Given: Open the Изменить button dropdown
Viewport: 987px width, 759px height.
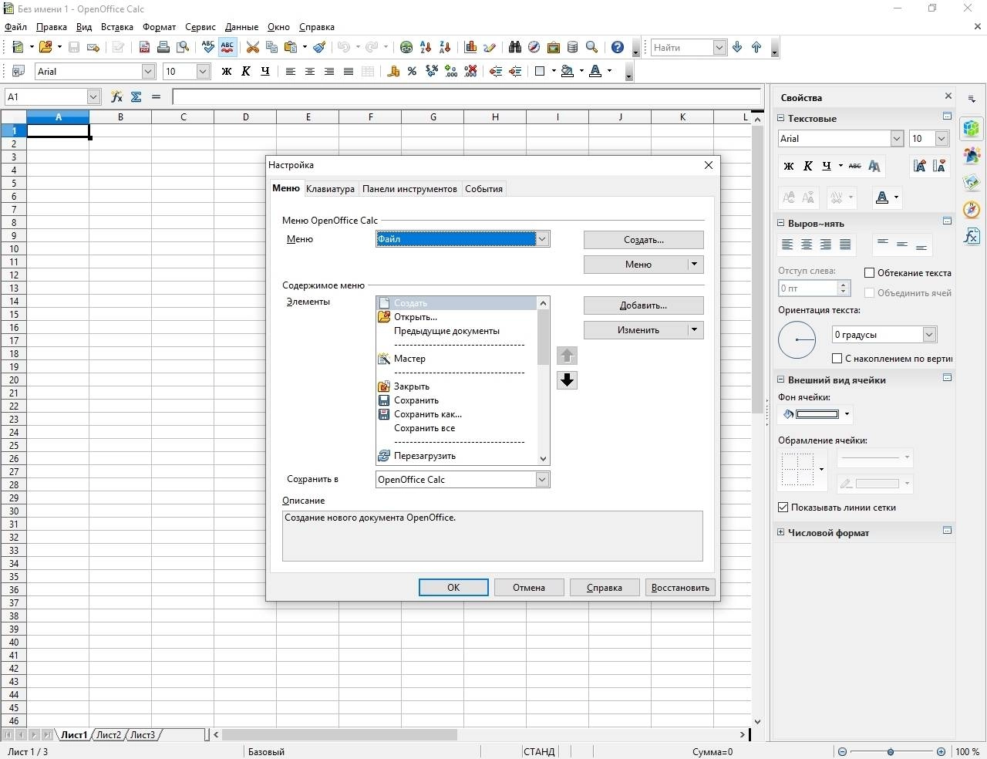Looking at the screenshot, I should [x=694, y=329].
